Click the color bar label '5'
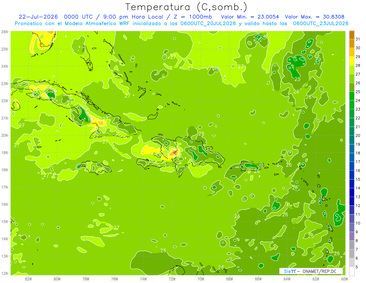 tap(357, 267)
